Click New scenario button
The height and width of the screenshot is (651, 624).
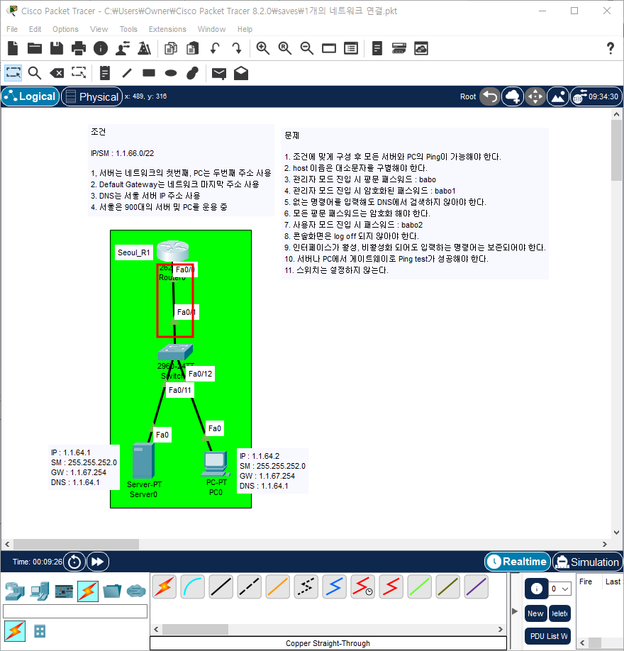pos(535,613)
